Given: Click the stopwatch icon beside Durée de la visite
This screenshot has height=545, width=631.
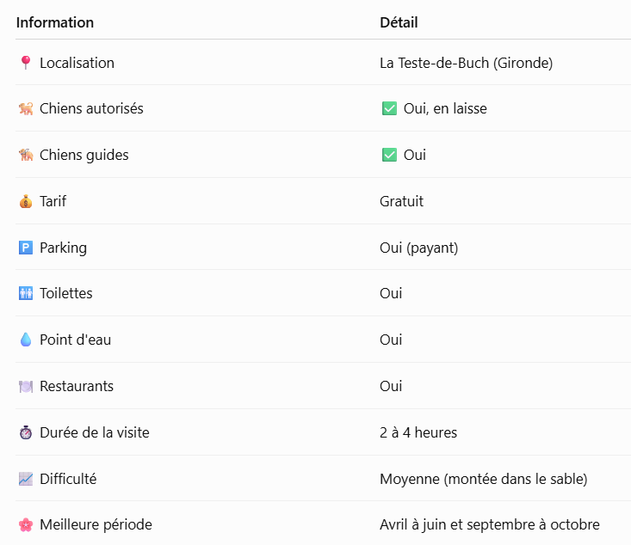Looking at the screenshot, I should pos(26,432).
